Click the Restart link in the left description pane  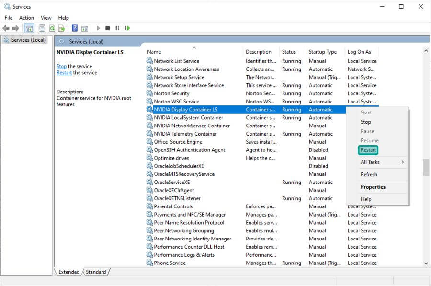click(x=64, y=73)
